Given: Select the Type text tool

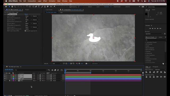Looking at the screenshot, I should 39,7.
